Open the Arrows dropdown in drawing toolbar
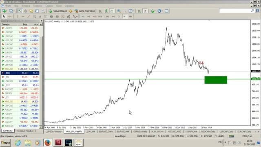This screenshot has height=147, width=261. pos(75,16)
